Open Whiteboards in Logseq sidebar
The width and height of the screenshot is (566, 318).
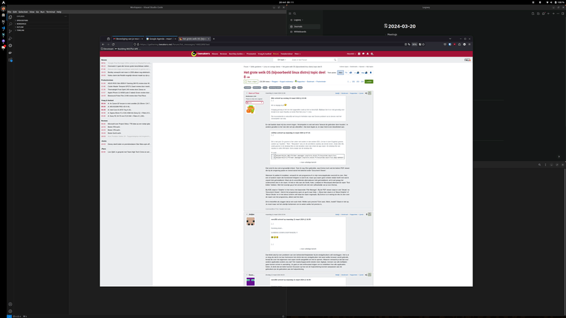300,32
